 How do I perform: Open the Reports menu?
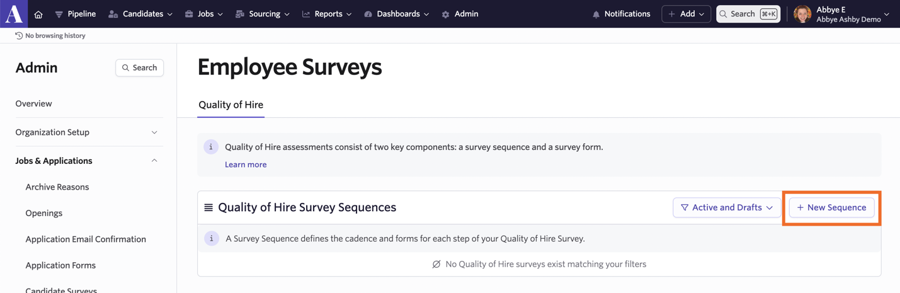pyautogui.click(x=326, y=14)
